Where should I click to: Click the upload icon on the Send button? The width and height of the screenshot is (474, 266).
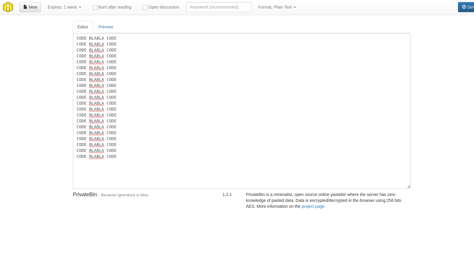point(464,7)
